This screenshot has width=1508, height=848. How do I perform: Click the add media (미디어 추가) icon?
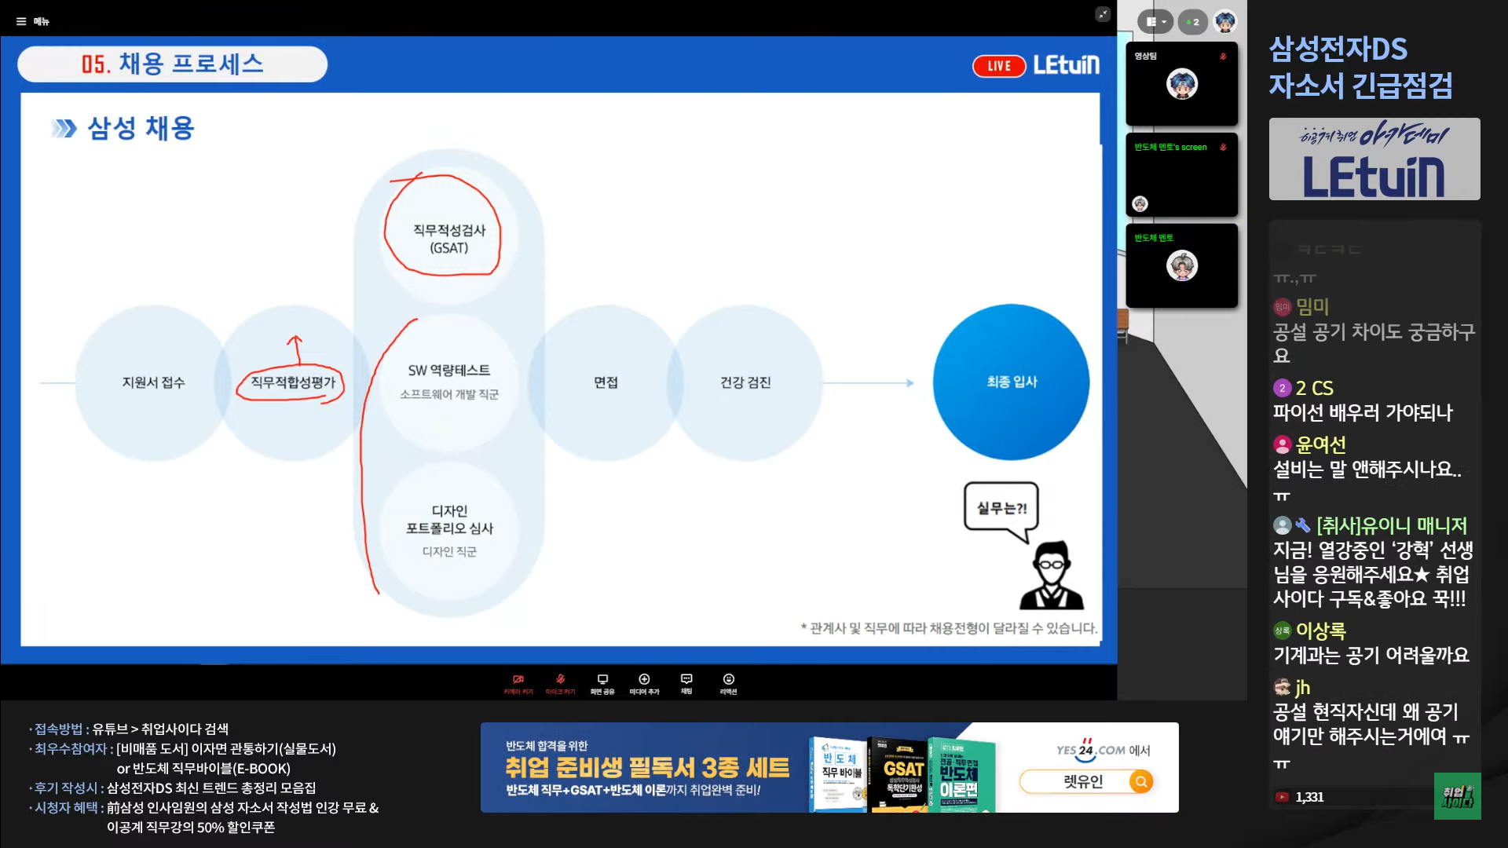(644, 682)
